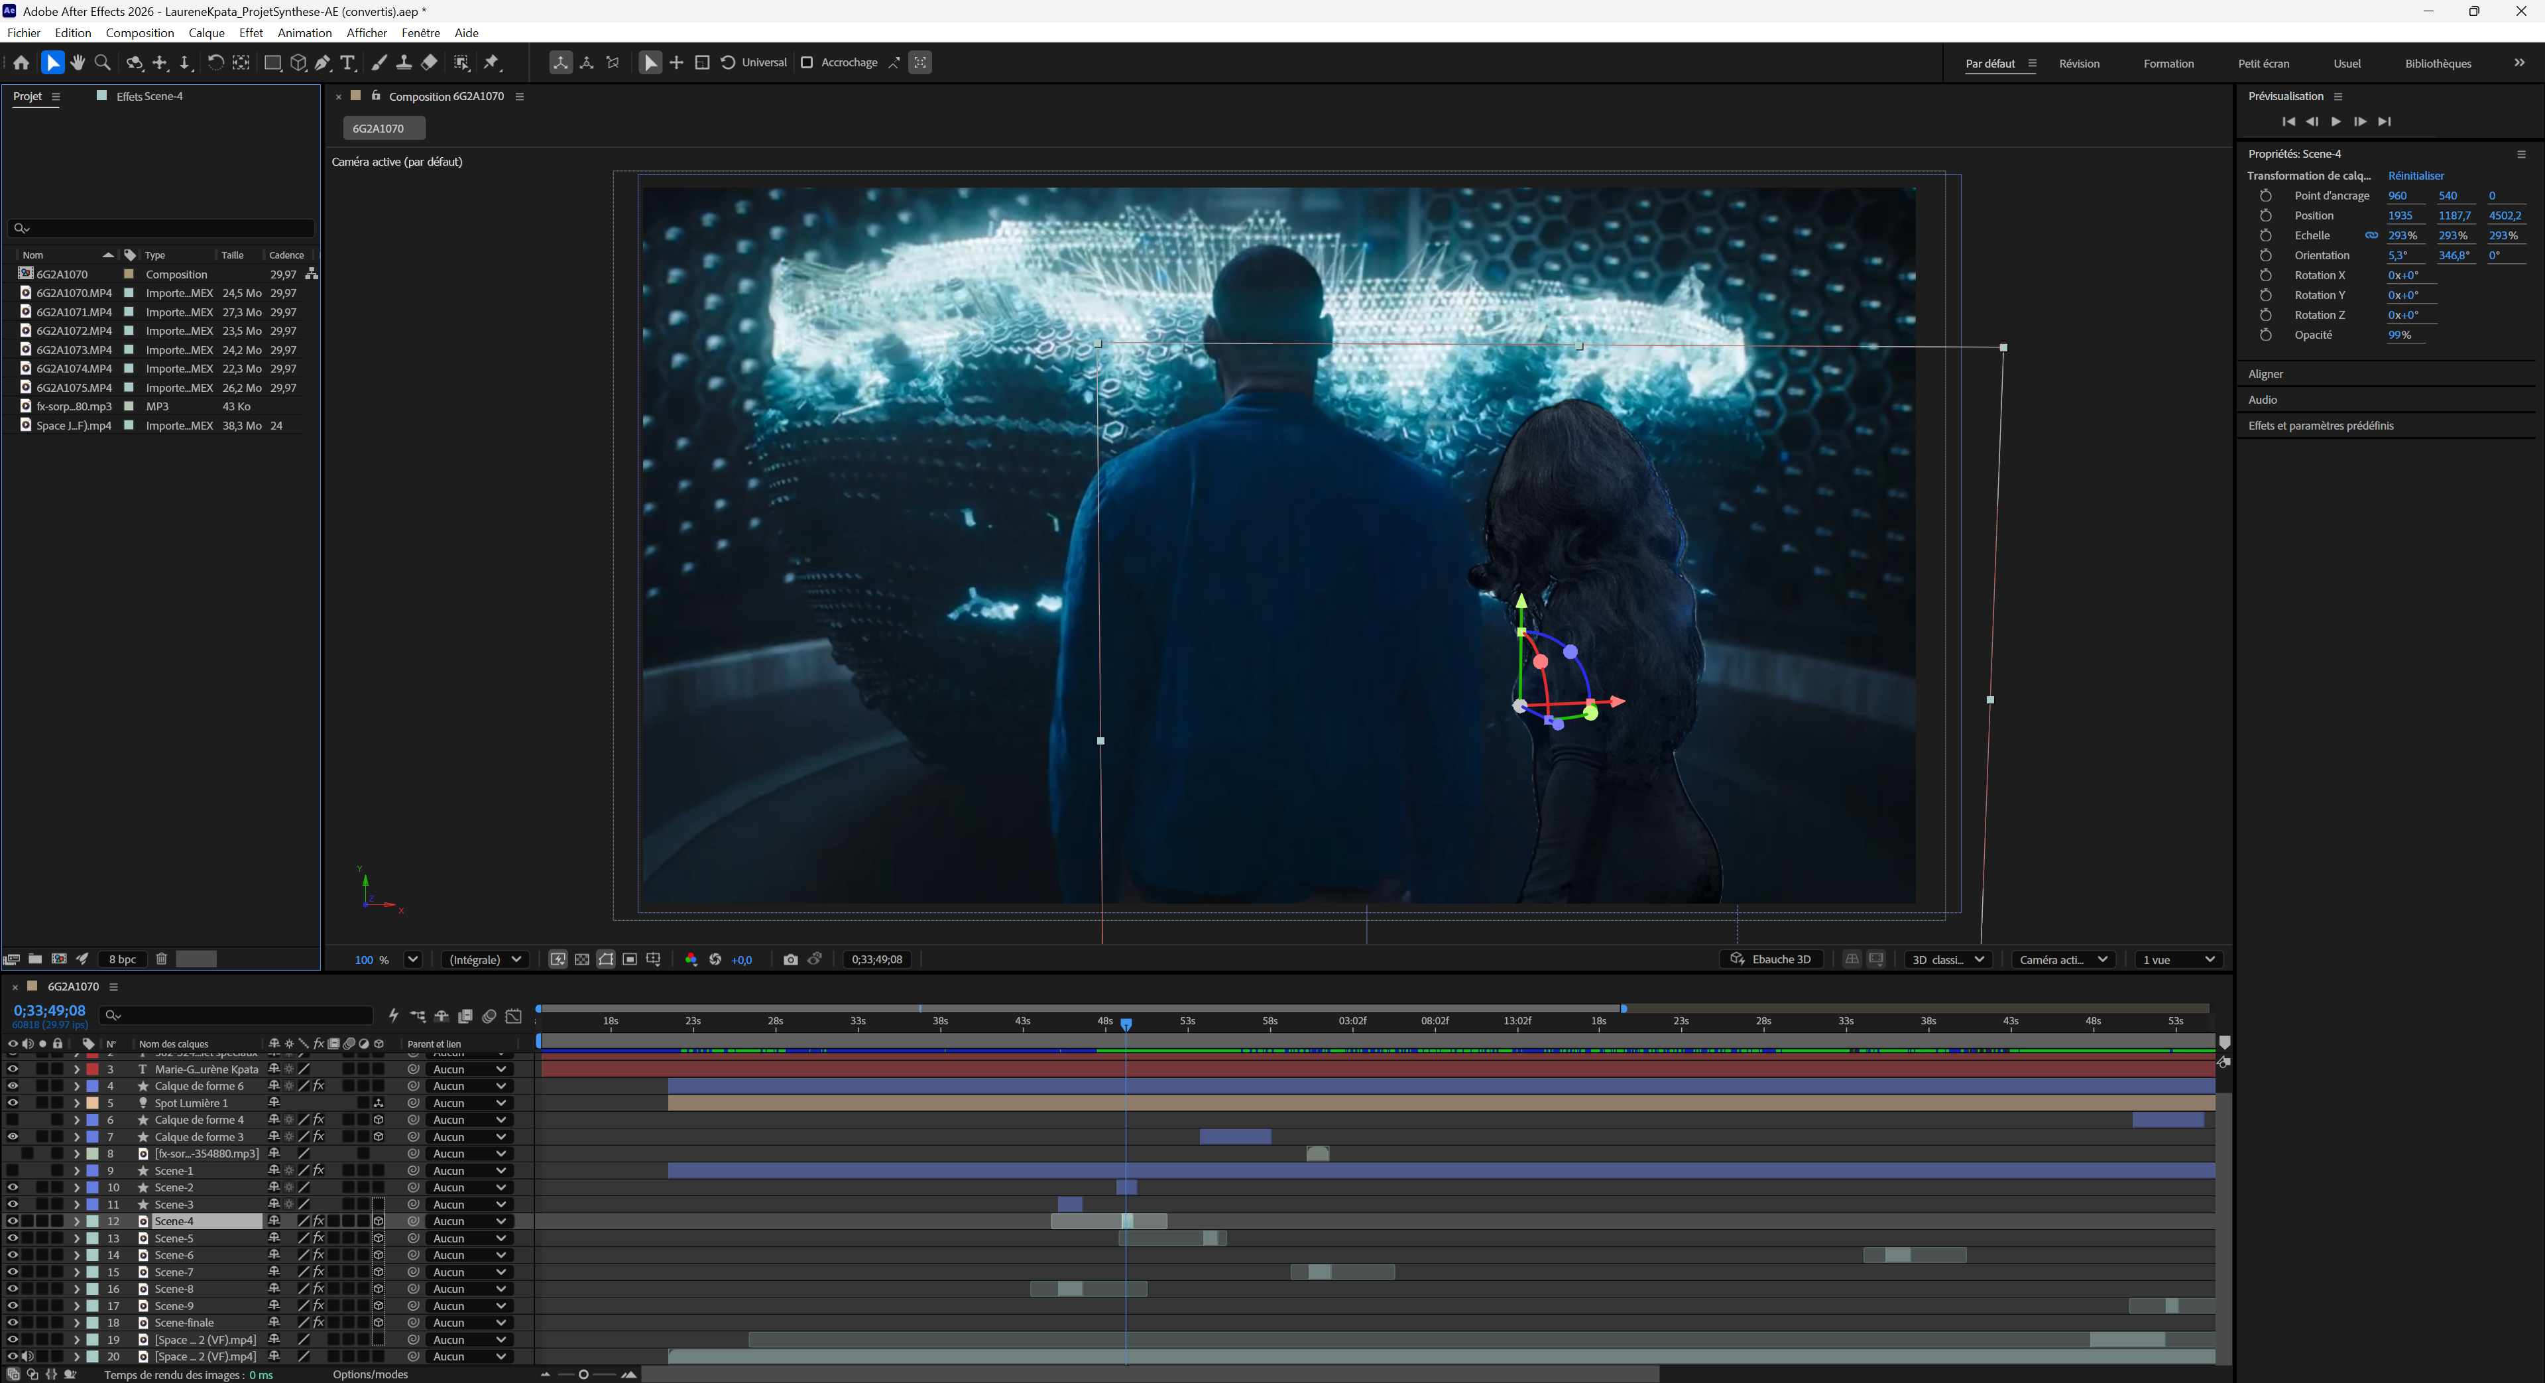Switch to the Révision workspace tab
This screenshot has width=2545, height=1383.
click(2079, 63)
